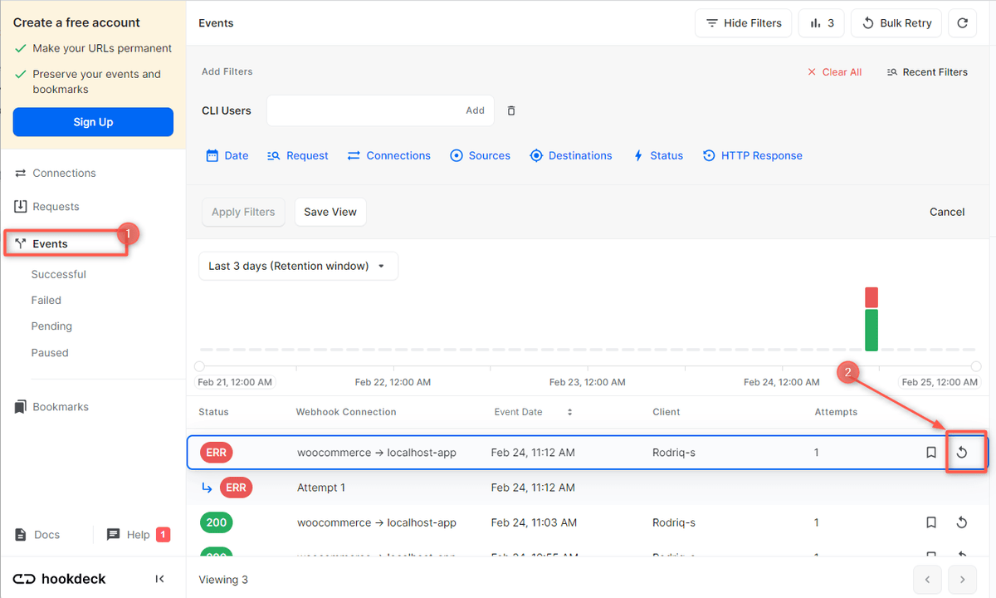Toggle Hide Filters at the top
The width and height of the screenshot is (996, 598).
pyautogui.click(x=743, y=22)
